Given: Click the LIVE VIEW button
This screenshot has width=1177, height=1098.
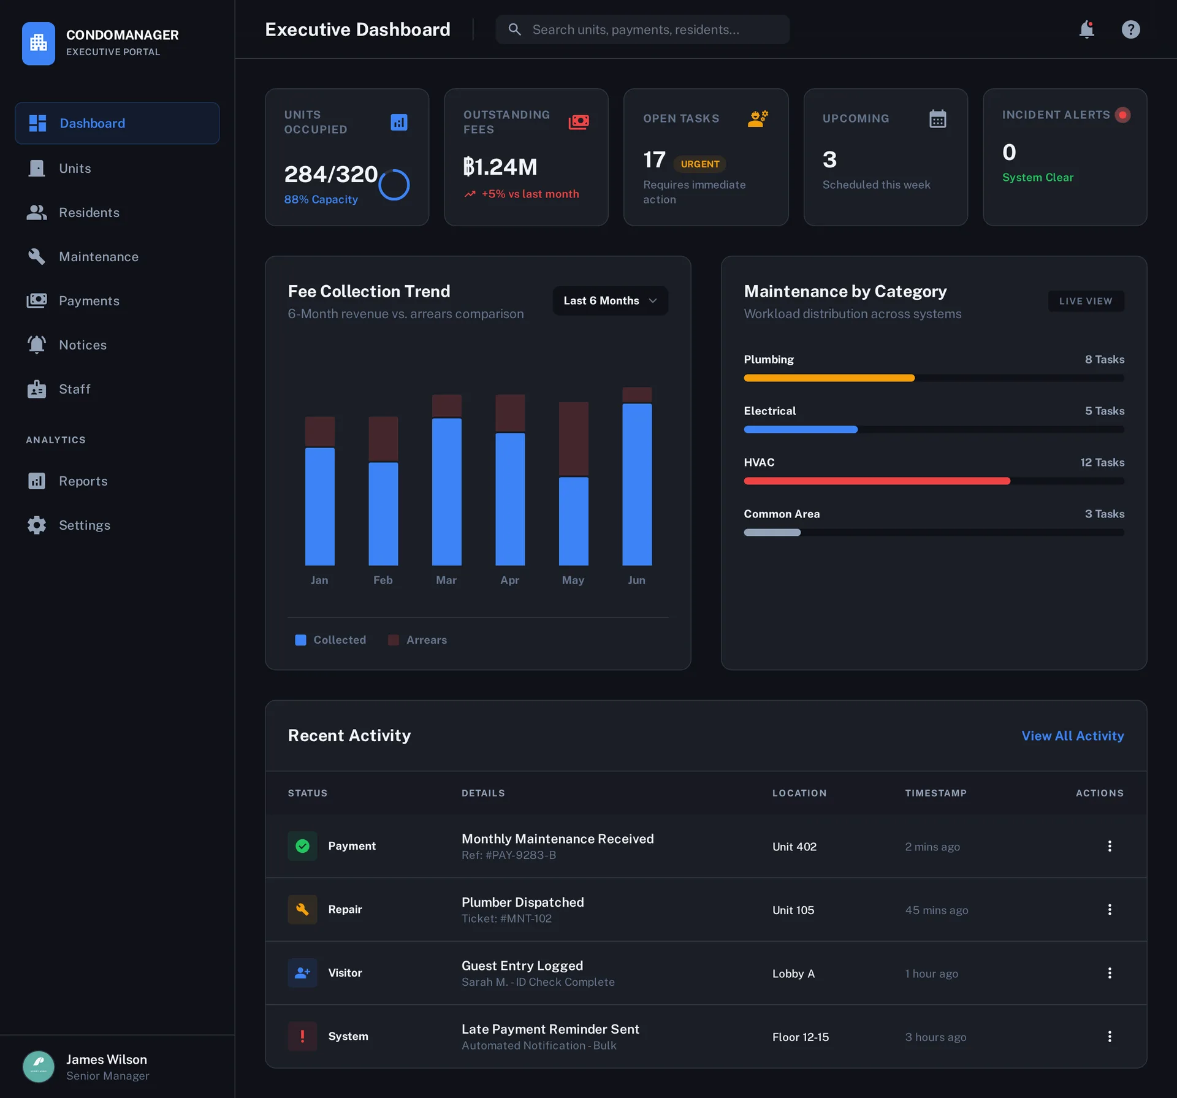Looking at the screenshot, I should click(x=1086, y=301).
